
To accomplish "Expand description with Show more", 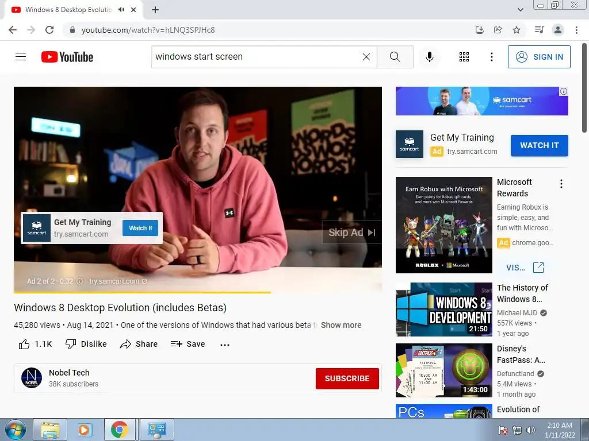I will 341,325.
